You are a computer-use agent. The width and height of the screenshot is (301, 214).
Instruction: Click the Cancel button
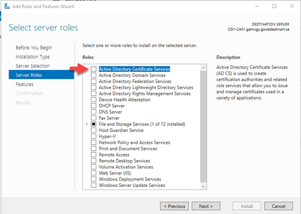coord(278,206)
